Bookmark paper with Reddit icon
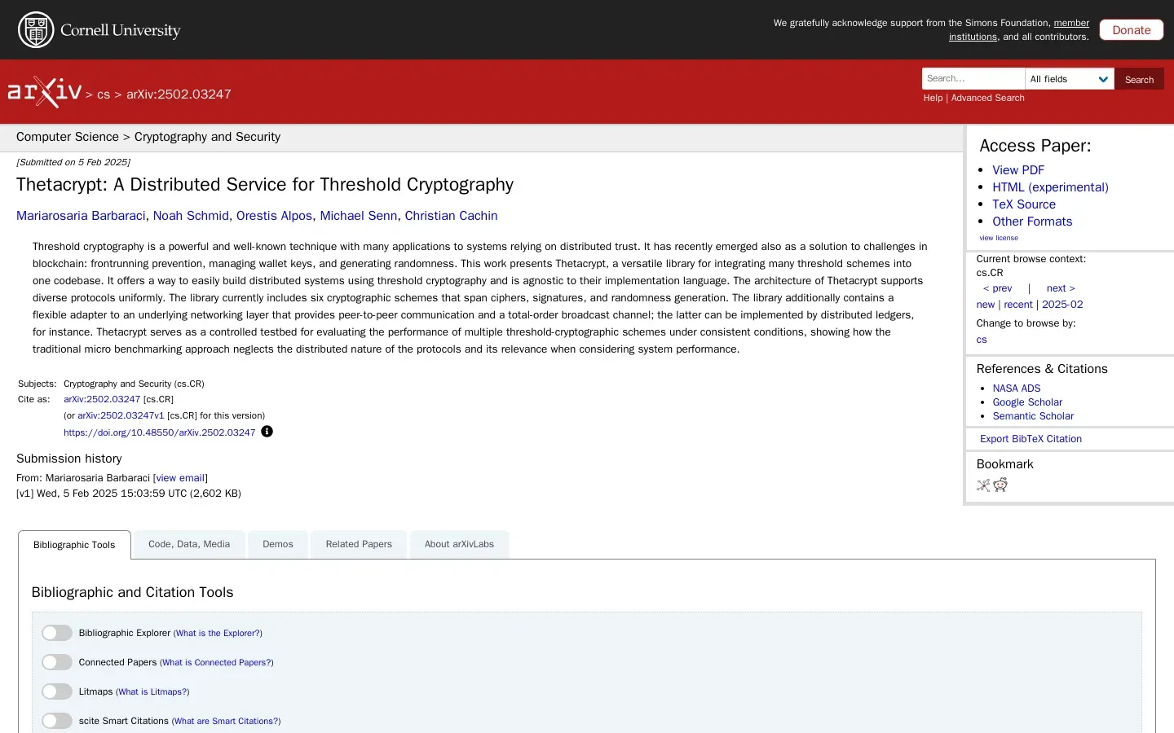The width and height of the screenshot is (1174, 733). (x=1000, y=485)
